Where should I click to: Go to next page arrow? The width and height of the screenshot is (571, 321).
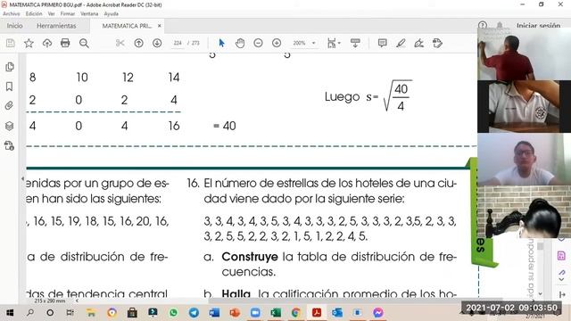[x=157, y=44]
